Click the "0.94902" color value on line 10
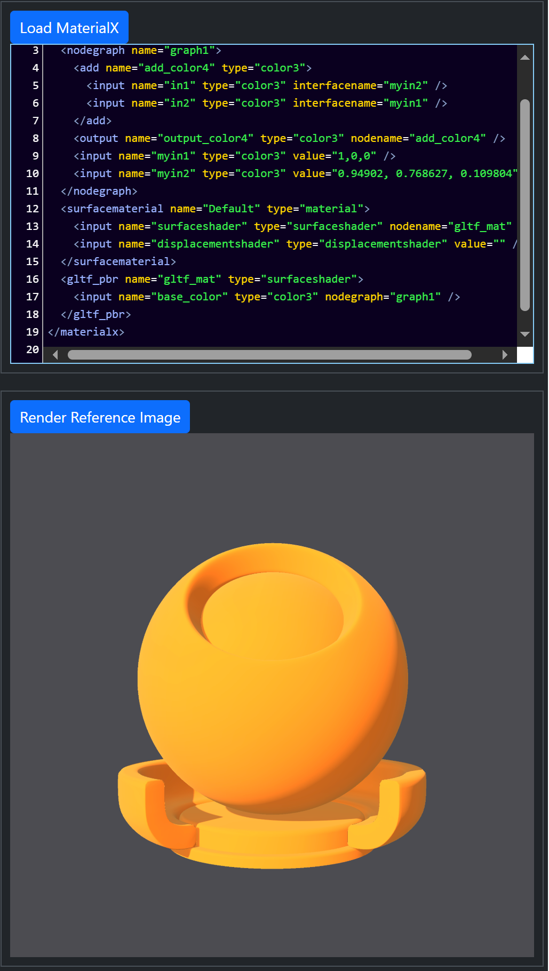This screenshot has height=971, width=549. (x=360, y=173)
